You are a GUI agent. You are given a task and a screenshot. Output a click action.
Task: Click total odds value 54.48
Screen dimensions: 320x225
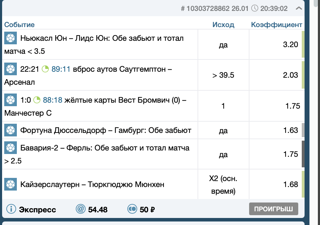tap(98, 210)
